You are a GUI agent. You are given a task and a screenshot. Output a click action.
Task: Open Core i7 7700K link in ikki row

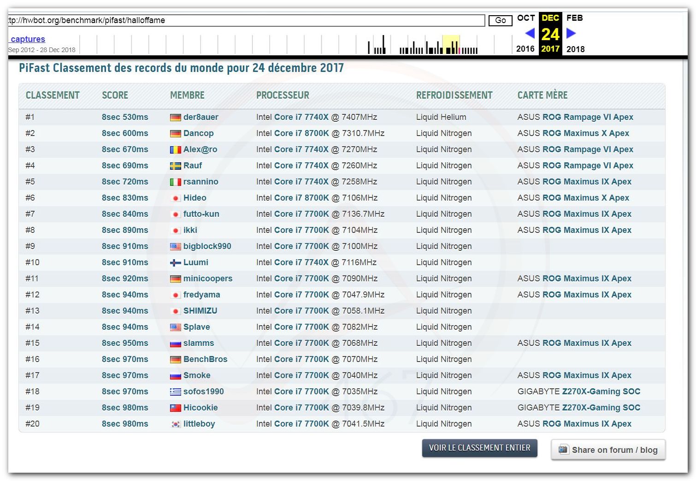(x=302, y=230)
